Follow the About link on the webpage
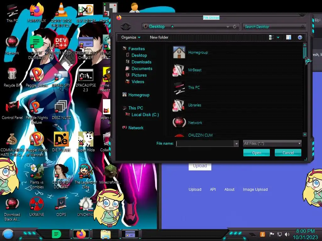 coord(229,189)
